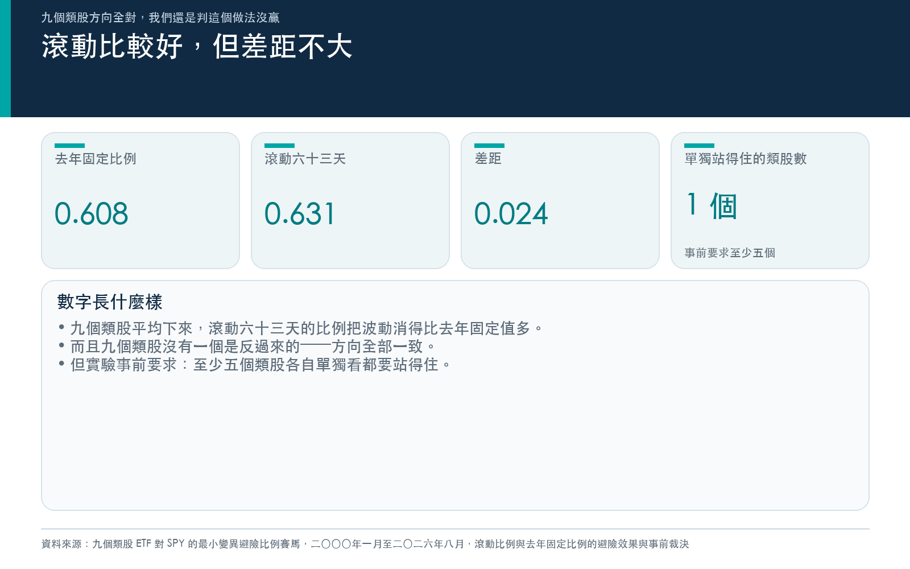Click the 去年固定比例 card label
This screenshot has height=569, width=910.
pos(96,159)
